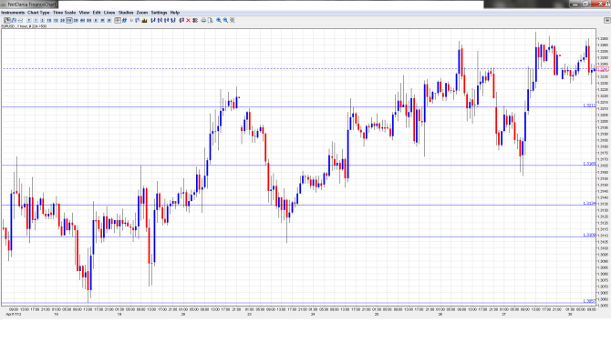Image resolution: width=611 pixels, height=342 pixels.
Task: Select the 1-minute time scale button
Action: click(36, 20)
